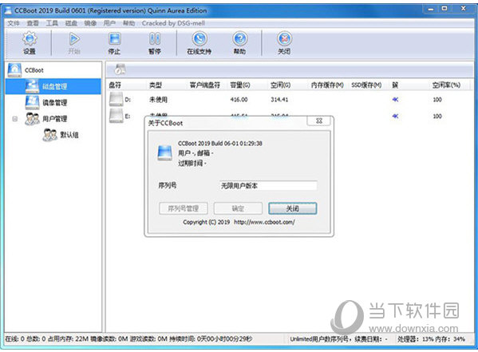Maximize the CCBoot main window
Image resolution: width=478 pixels, height=352 pixels.
(444, 9)
